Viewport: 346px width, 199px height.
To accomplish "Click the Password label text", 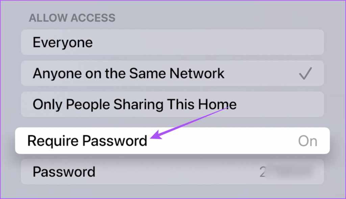I will click(64, 172).
